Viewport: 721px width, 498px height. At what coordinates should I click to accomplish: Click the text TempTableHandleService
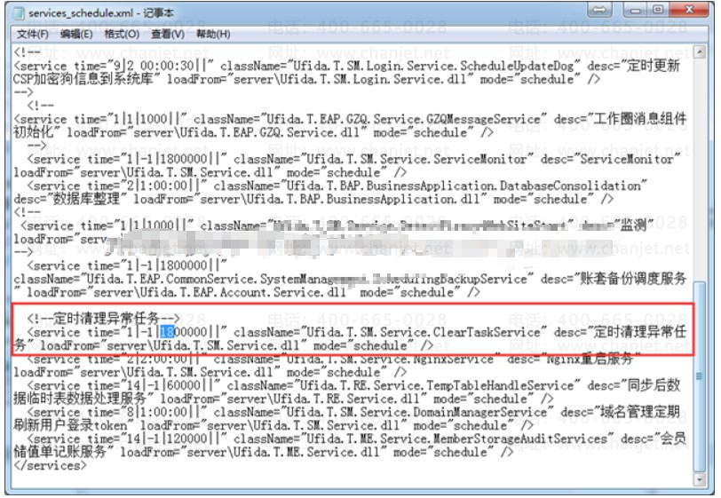[x=500, y=385]
